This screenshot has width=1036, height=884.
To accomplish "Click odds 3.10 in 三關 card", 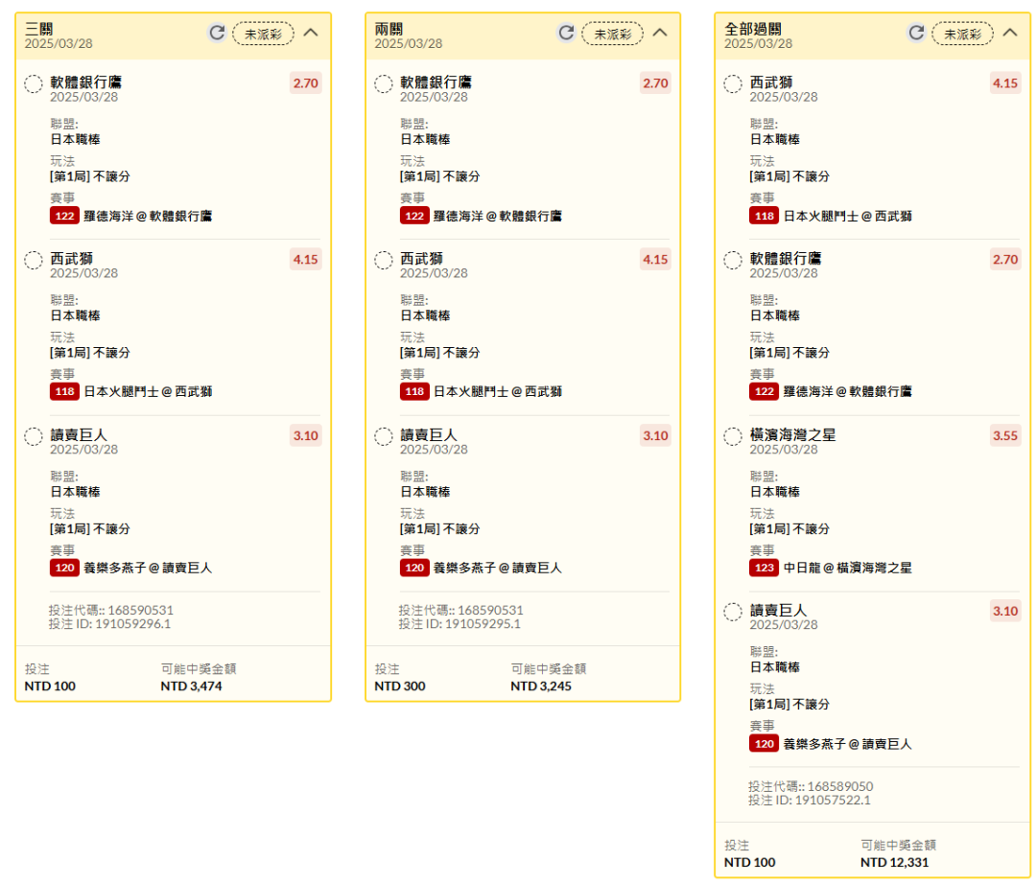I will 306,435.
